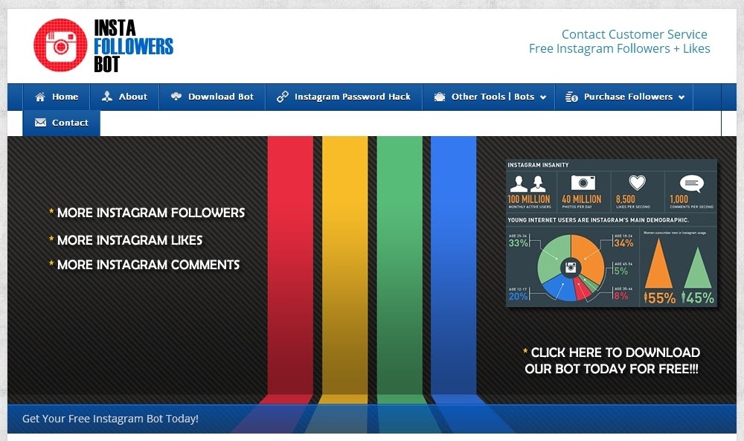The image size is (744, 441).
Task: Click the cloud icon beside Download Bot
Action: tap(176, 97)
